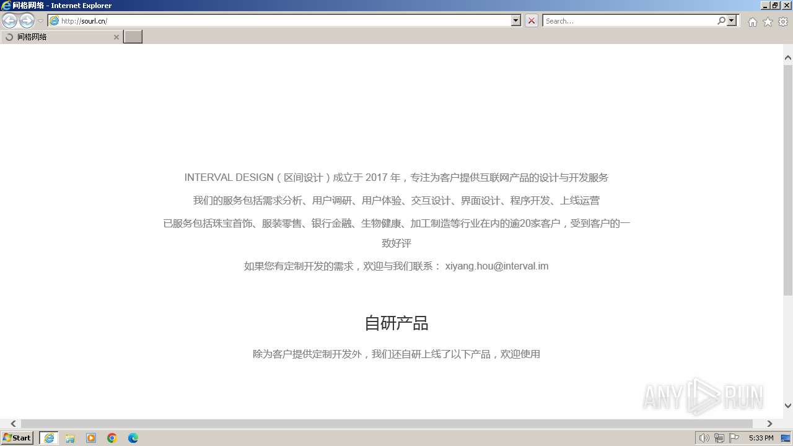
Task: Open the Tools gear menu
Action: tap(783, 22)
